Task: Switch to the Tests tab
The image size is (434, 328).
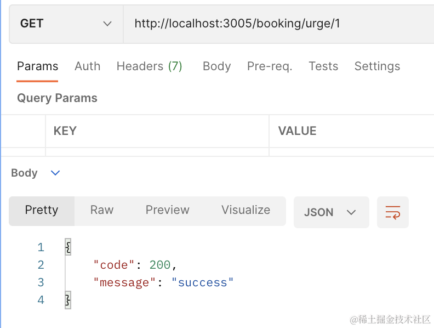Action: pos(323,66)
